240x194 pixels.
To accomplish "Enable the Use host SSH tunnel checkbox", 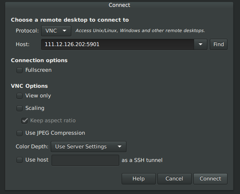I will click(19, 160).
